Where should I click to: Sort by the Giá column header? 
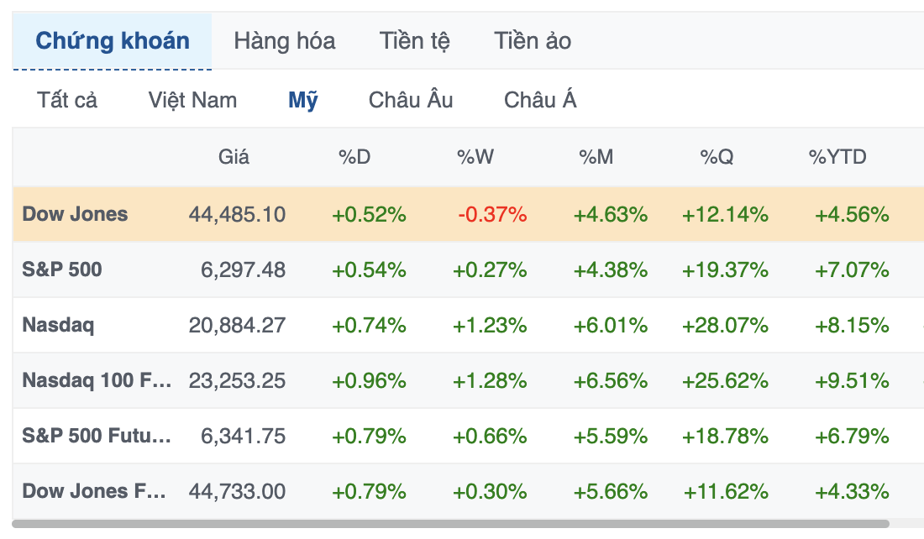coord(234,157)
